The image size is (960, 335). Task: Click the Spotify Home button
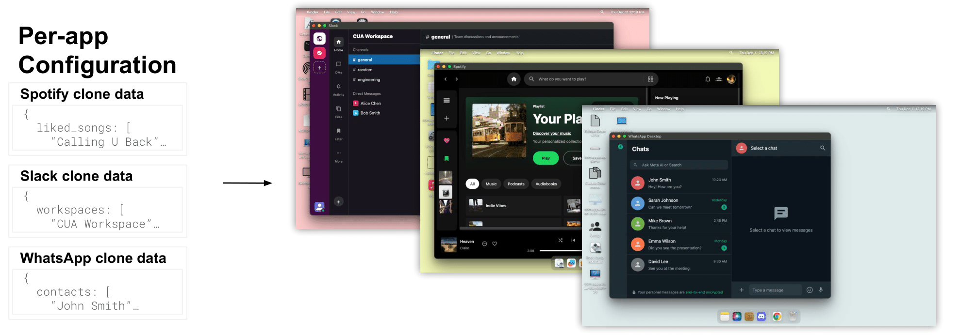[513, 79]
